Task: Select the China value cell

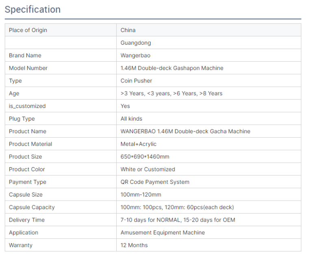Action: (x=128, y=30)
